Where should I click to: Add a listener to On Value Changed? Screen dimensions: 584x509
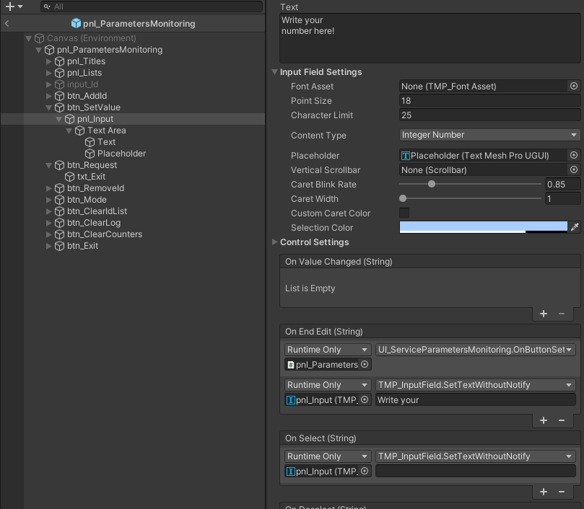544,314
